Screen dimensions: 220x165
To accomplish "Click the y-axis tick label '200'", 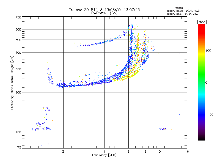I will click(x=18, y=92).
